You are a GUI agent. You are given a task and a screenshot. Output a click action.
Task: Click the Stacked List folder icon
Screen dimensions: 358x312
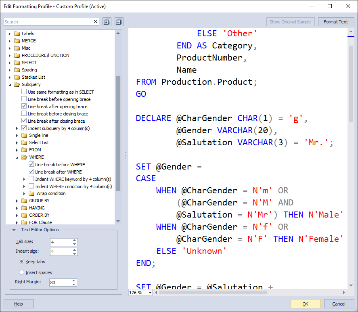(x=17, y=77)
